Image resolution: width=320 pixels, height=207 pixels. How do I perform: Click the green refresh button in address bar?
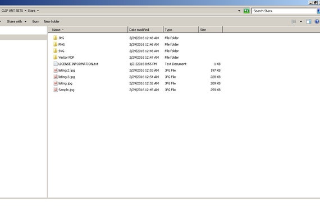[x=246, y=11]
